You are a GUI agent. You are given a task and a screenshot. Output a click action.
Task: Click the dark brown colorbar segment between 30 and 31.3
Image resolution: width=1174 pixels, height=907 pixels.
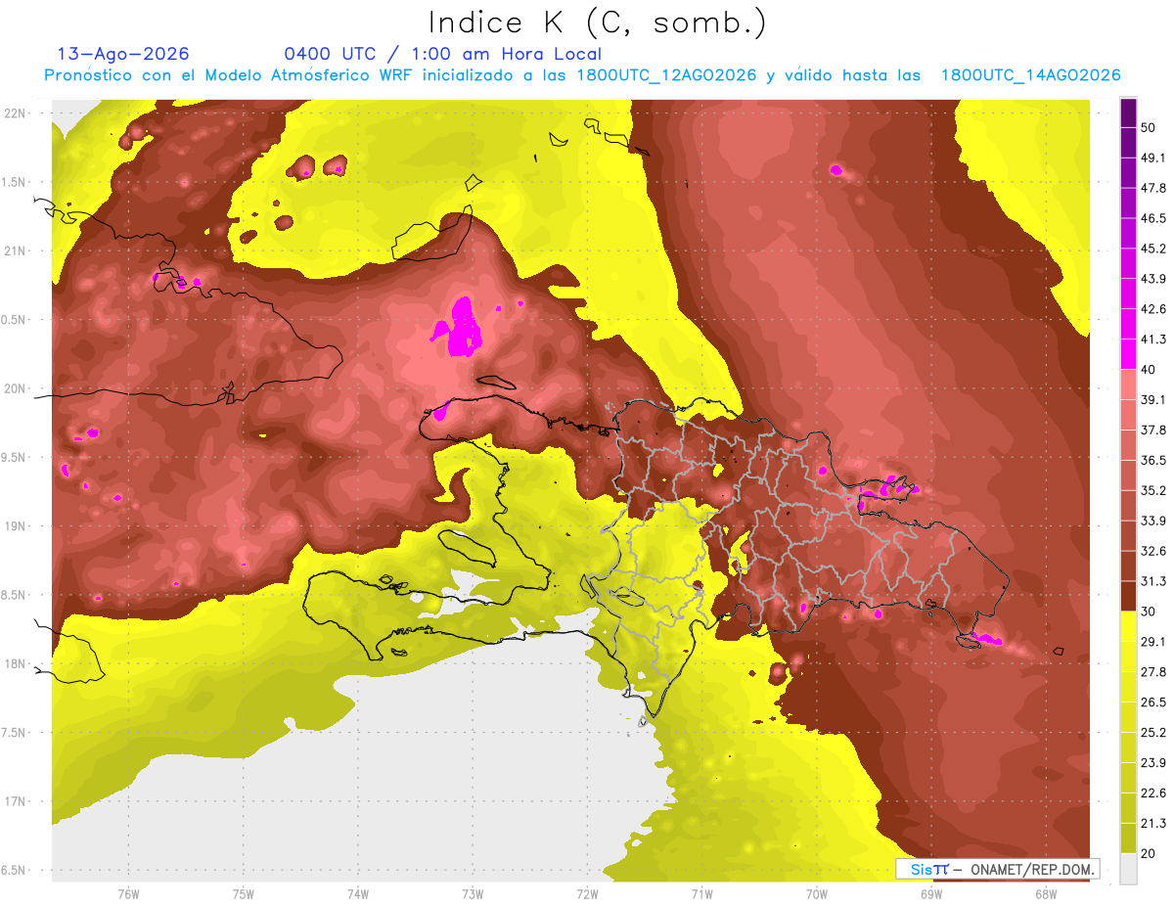click(1128, 596)
